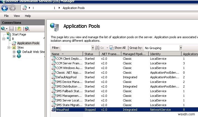Sort by the .NET Frame... column header
Image resolution: width=198 pixels, height=117 pixels.
(x=110, y=54)
